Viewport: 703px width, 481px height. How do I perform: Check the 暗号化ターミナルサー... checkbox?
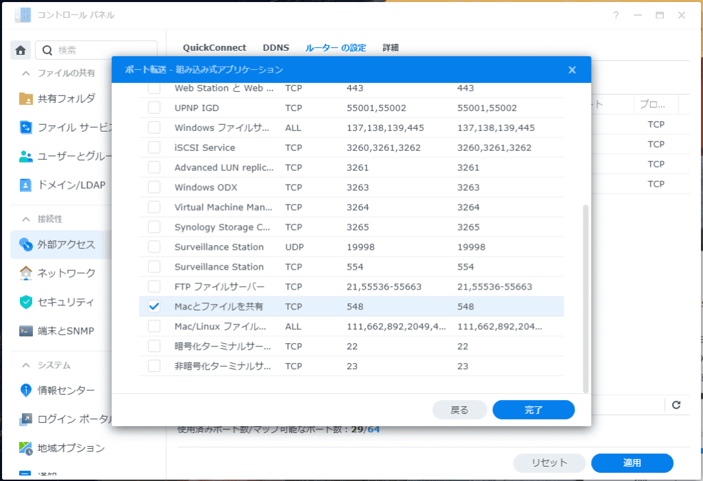(154, 346)
